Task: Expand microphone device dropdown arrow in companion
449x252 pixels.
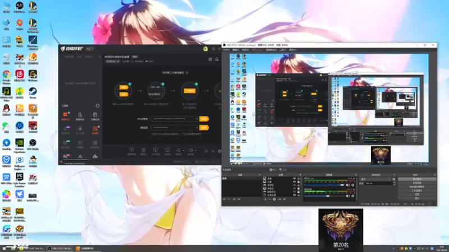Action: coord(184,150)
